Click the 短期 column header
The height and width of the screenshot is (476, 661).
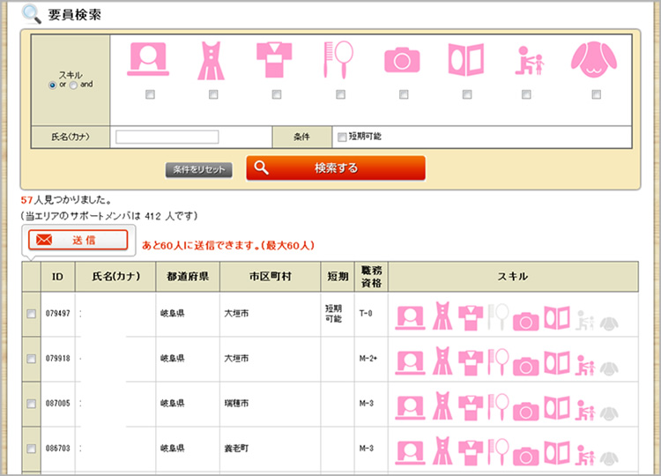(338, 277)
